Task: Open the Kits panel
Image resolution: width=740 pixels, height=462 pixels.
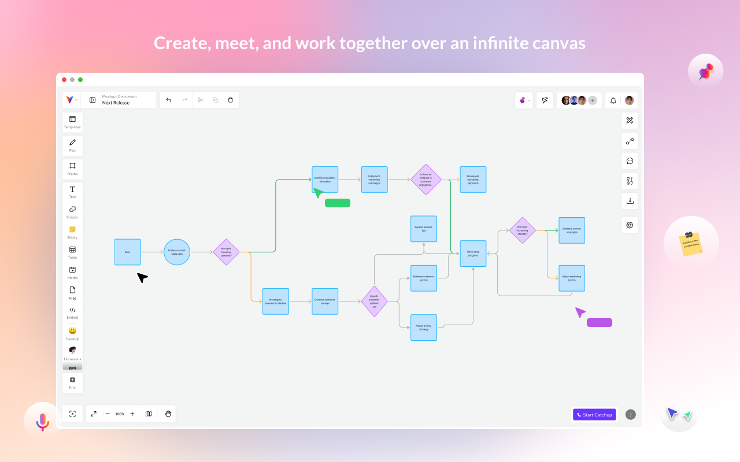Action: tap(72, 383)
